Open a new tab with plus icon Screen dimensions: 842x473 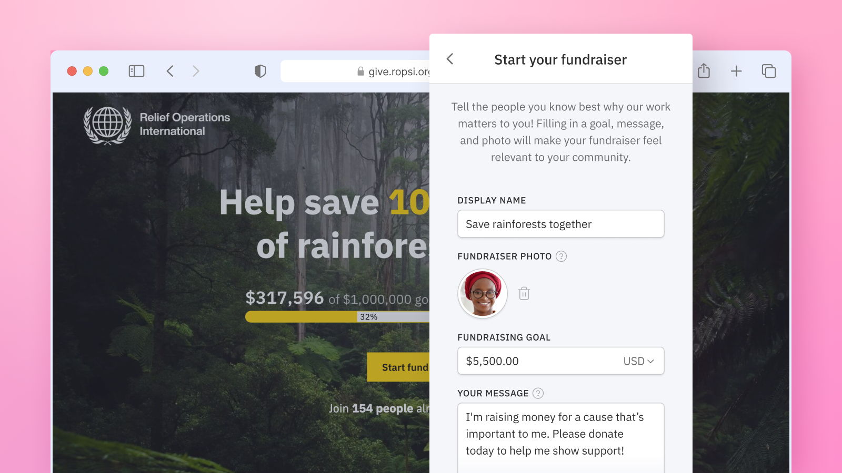[x=736, y=71]
